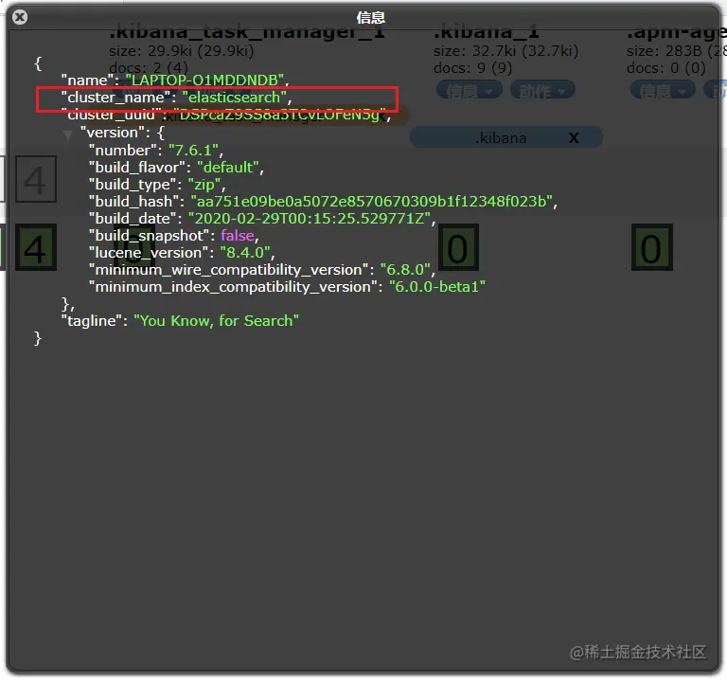Screen dimensions: 727x681
Task: Click the "LAPTOP-O1MDDNDB" name value
Action: 204,81
